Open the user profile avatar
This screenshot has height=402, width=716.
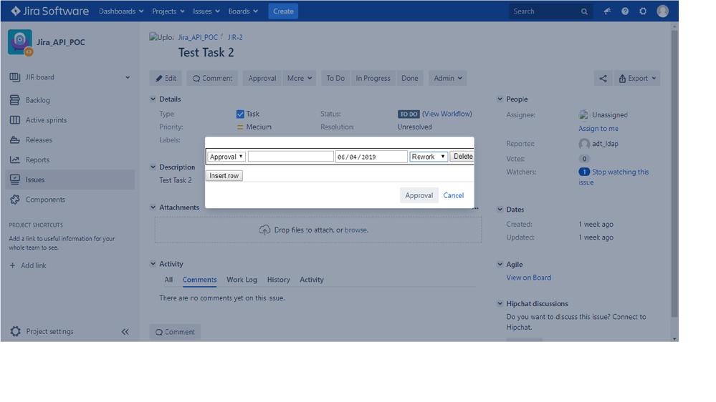(662, 11)
